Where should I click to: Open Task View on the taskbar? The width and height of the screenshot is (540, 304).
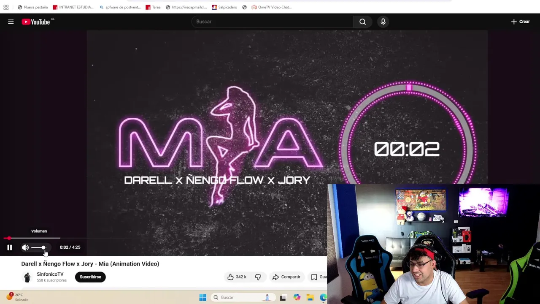point(283,297)
